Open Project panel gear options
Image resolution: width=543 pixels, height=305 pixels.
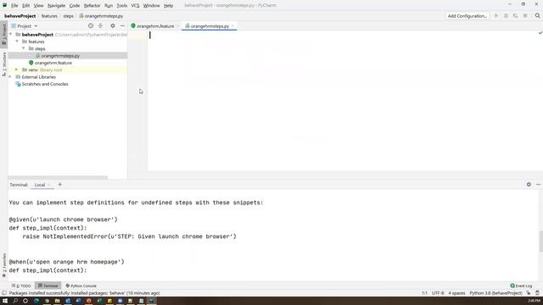(x=113, y=26)
